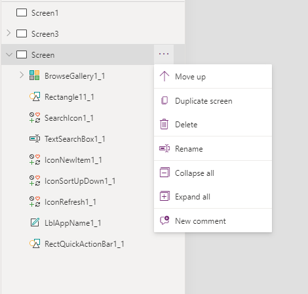Click the SearchIcon1_1 control icon

coord(35,117)
